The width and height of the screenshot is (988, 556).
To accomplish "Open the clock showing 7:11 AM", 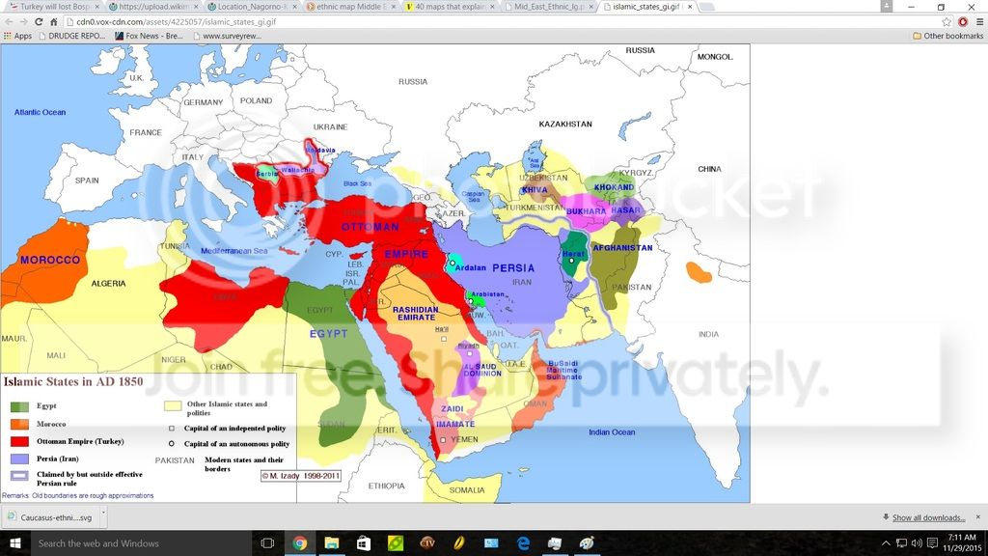I will click(x=962, y=542).
